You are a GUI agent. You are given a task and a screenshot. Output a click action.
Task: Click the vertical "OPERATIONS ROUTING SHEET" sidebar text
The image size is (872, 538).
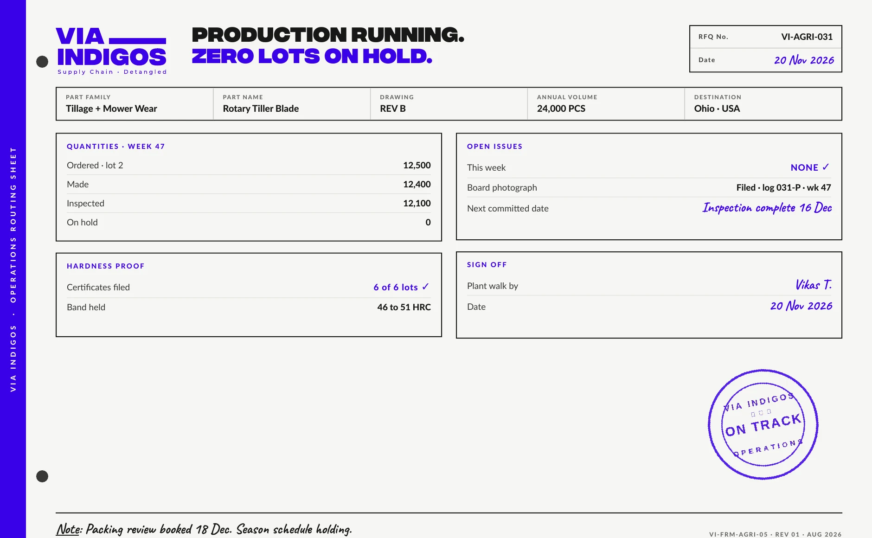pyautogui.click(x=13, y=224)
